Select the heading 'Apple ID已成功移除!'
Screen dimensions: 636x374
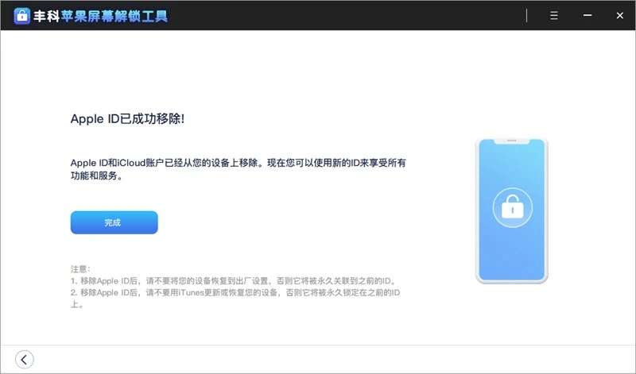pyautogui.click(x=127, y=119)
